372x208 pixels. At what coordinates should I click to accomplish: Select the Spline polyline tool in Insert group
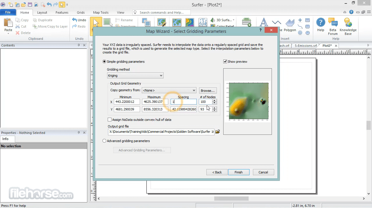click(x=300, y=26)
